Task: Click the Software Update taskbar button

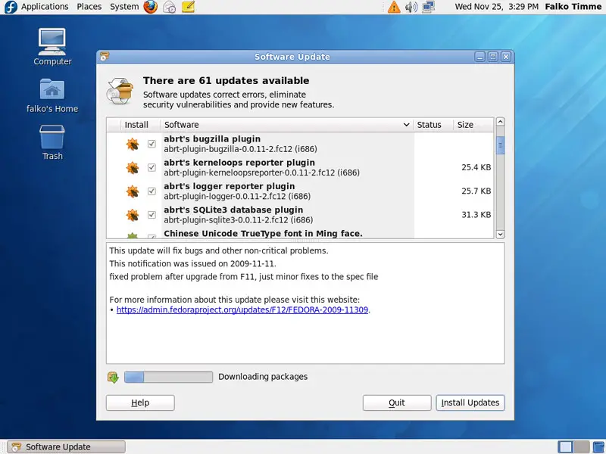Action: point(67,447)
